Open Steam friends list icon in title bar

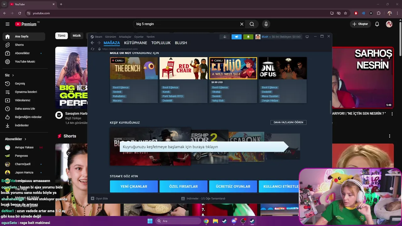[x=225, y=37]
